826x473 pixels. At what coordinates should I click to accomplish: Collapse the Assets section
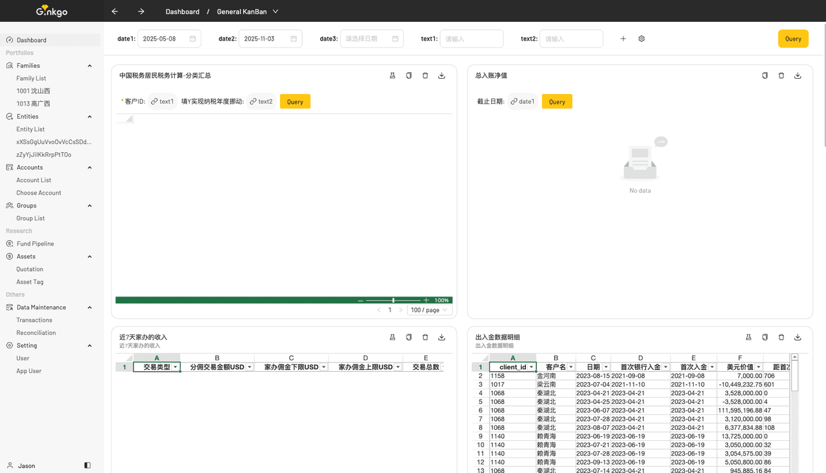[x=90, y=256]
